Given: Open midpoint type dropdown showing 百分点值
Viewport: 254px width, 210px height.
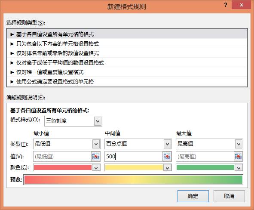Looking at the screenshot, I should pyautogui.click(x=138, y=144).
